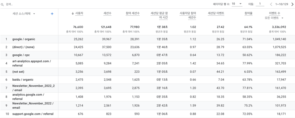Click the 이동 page number field
This screenshot has width=295, height=118.
[260, 4]
